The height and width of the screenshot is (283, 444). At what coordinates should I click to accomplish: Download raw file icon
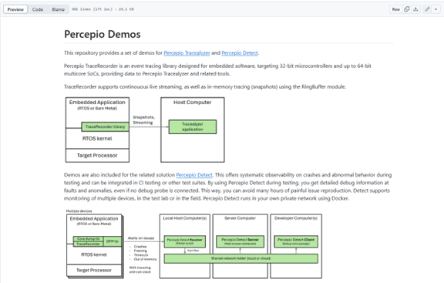point(415,9)
